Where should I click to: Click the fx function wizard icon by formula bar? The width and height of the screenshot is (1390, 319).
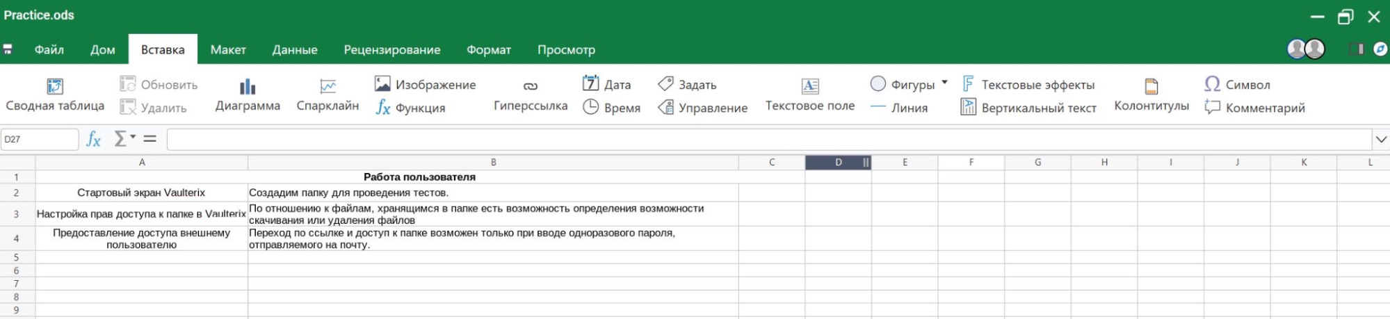(93, 139)
